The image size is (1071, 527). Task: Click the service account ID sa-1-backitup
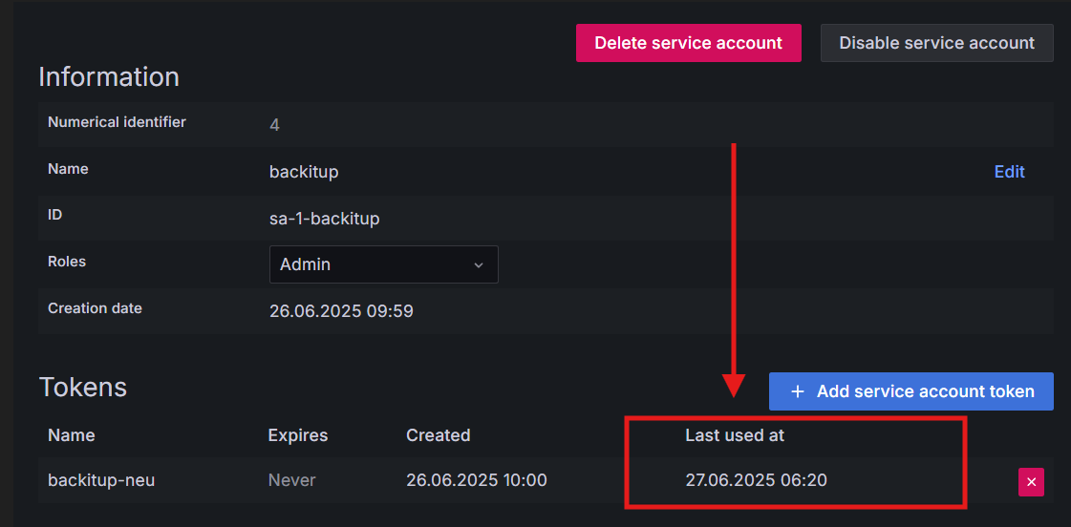325,219
